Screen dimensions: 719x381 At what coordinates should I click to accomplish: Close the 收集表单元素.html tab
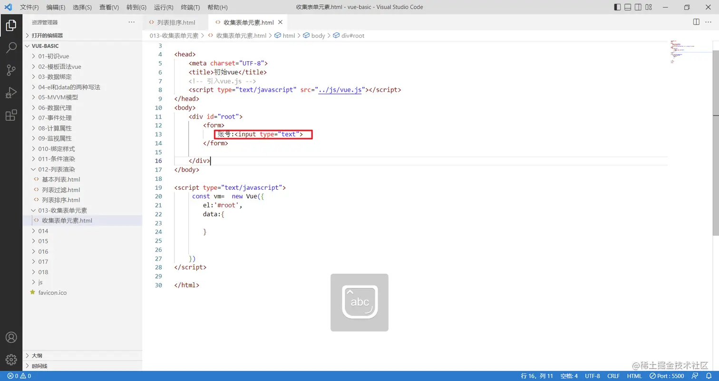pos(281,22)
